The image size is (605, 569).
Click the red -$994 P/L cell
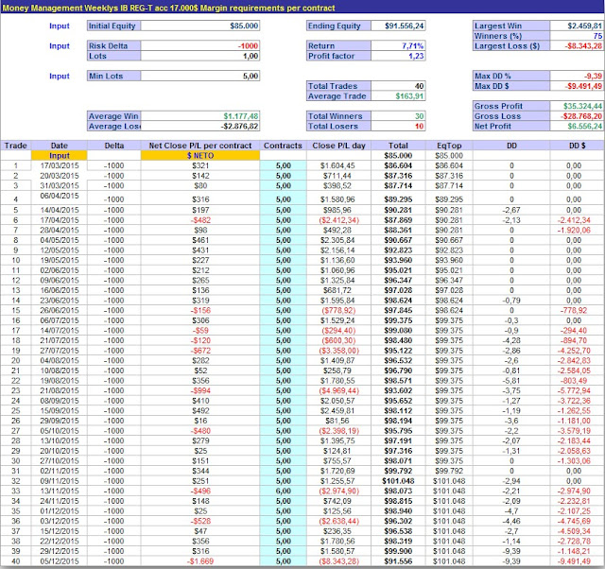point(200,390)
